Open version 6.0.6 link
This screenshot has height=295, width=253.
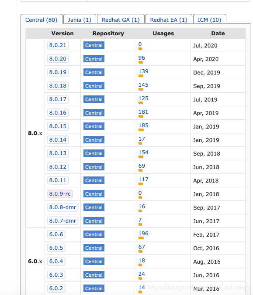click(56, 234)
